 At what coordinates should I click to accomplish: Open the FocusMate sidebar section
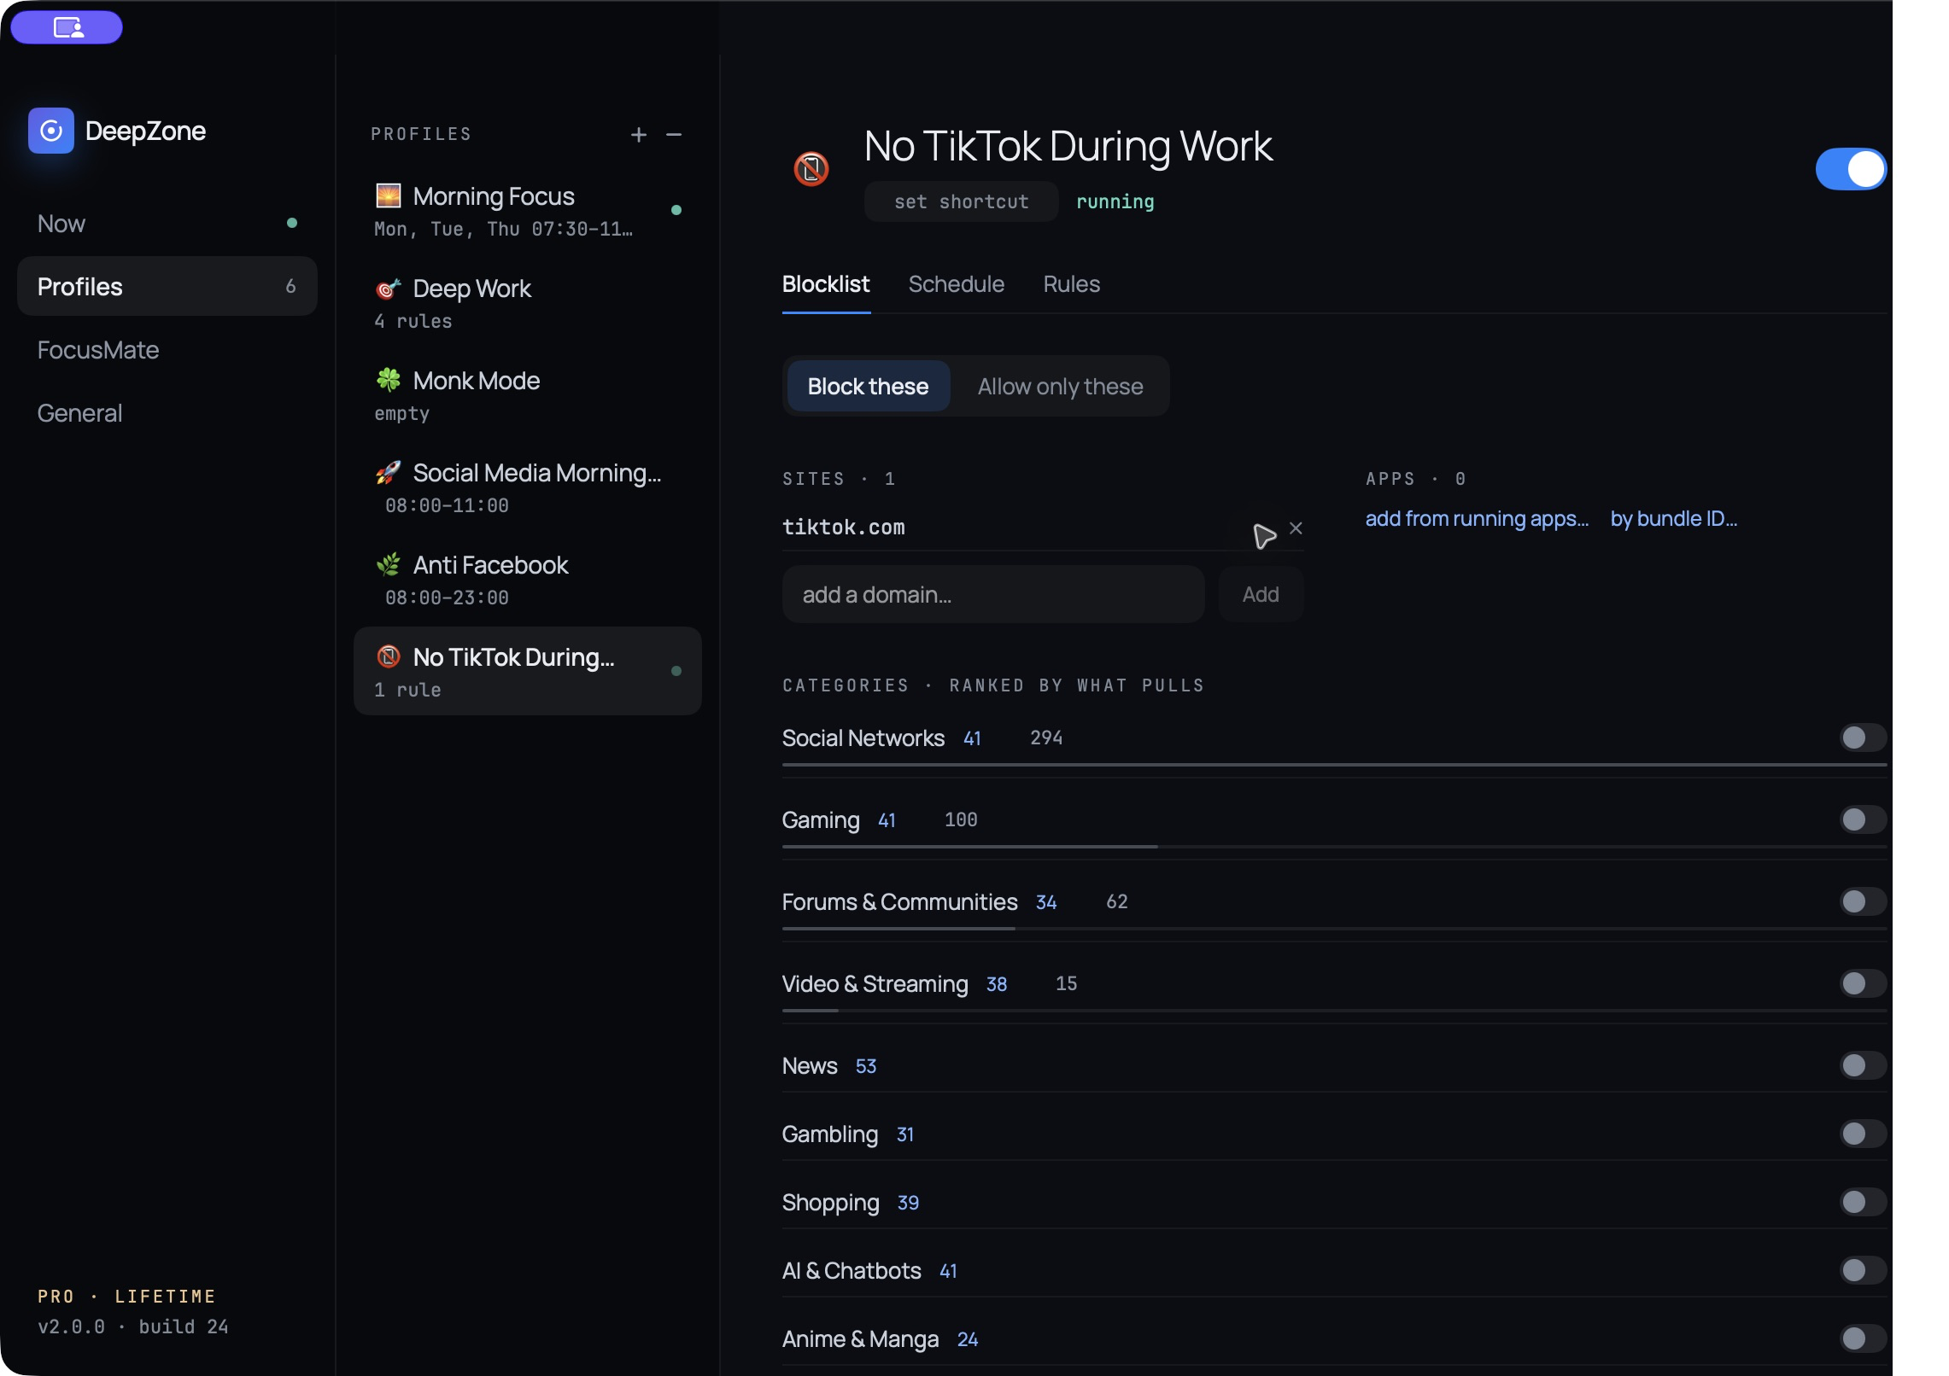167,350
